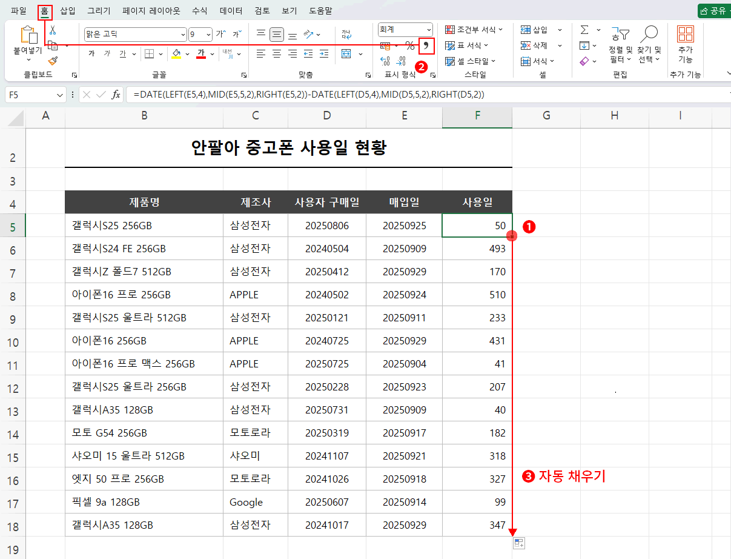731x559 pixels.
Task: Apply comma style format
Action: pyautogui.click(x=427, y=45)
